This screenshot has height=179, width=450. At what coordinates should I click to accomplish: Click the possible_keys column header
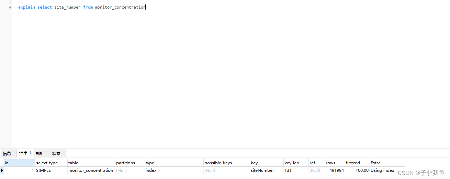[227, 163]
